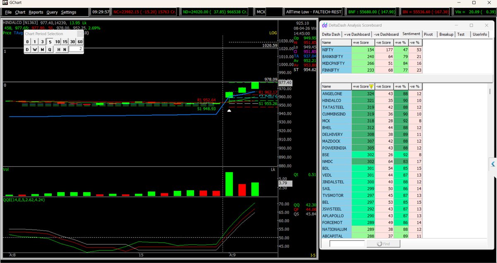Select the TATASTEEL row

[372, 107]
